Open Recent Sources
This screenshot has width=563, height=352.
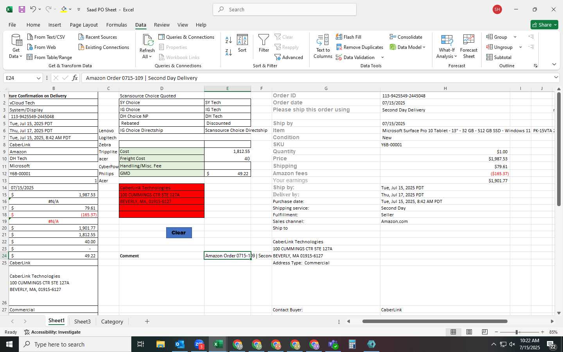click(x=98, y=37)
